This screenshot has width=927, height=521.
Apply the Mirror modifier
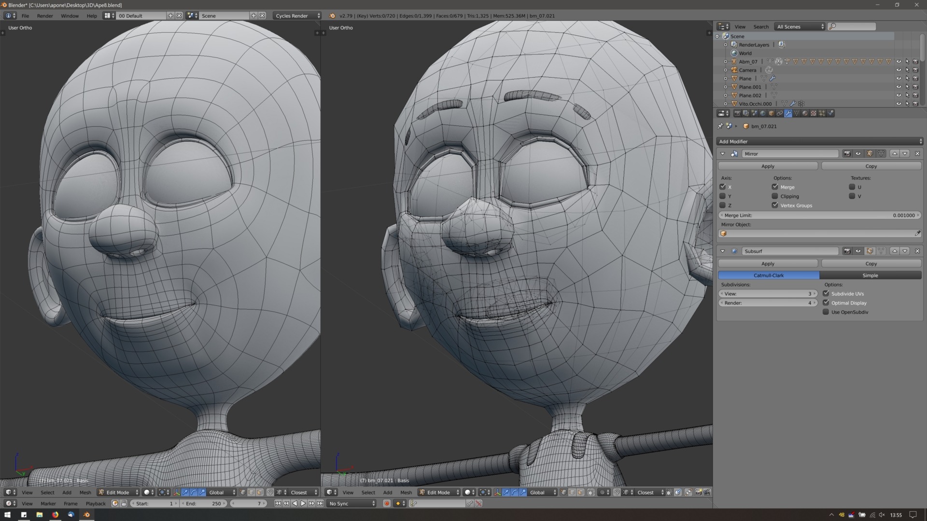[x=768, y=166]
